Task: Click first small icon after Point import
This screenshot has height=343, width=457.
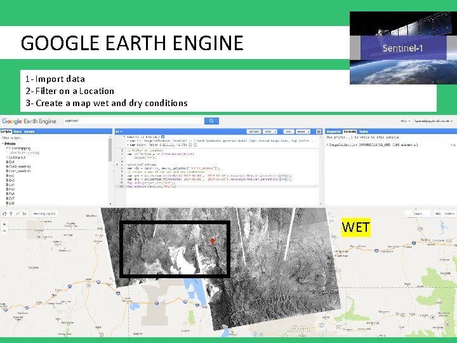Action: point(190,145)
